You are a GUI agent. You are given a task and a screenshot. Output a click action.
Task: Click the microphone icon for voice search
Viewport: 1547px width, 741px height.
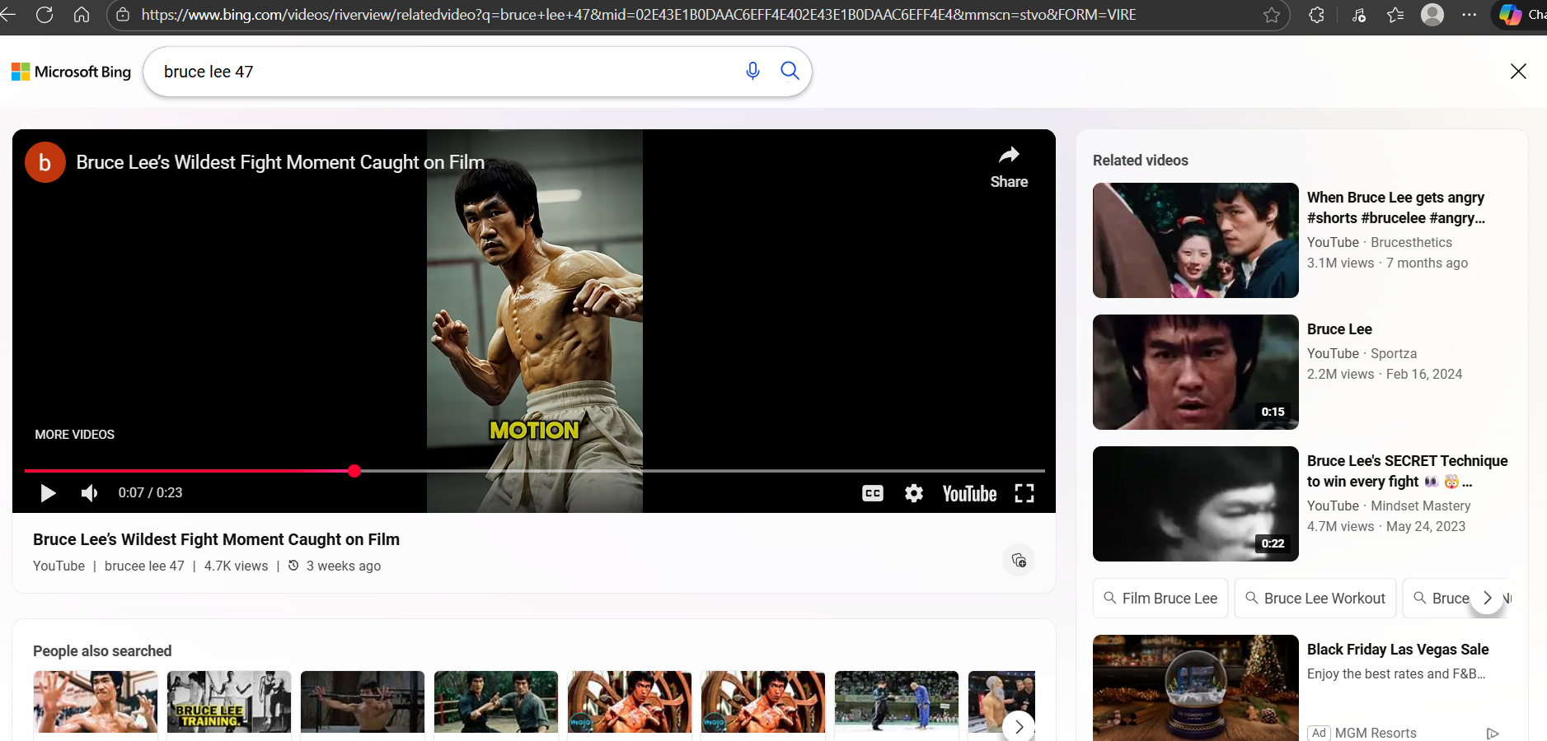pyautogui.click(x=752, y=71)
